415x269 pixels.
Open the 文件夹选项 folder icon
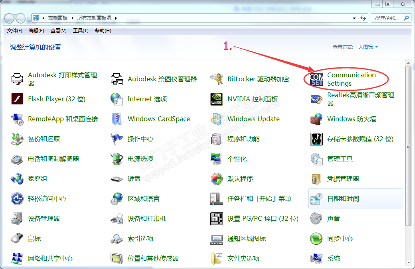coord(217,258)
